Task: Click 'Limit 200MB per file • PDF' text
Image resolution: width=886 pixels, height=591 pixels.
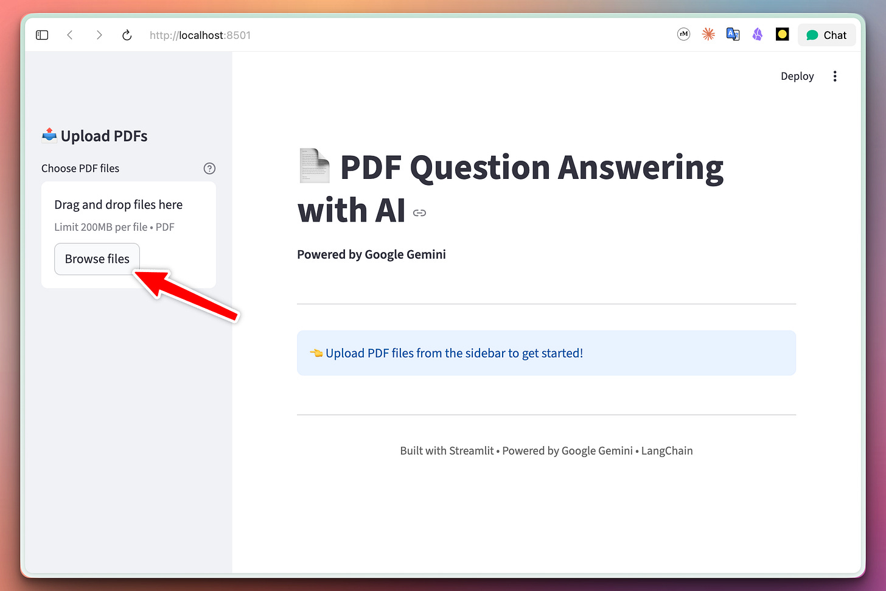Action: pos(114,227)
